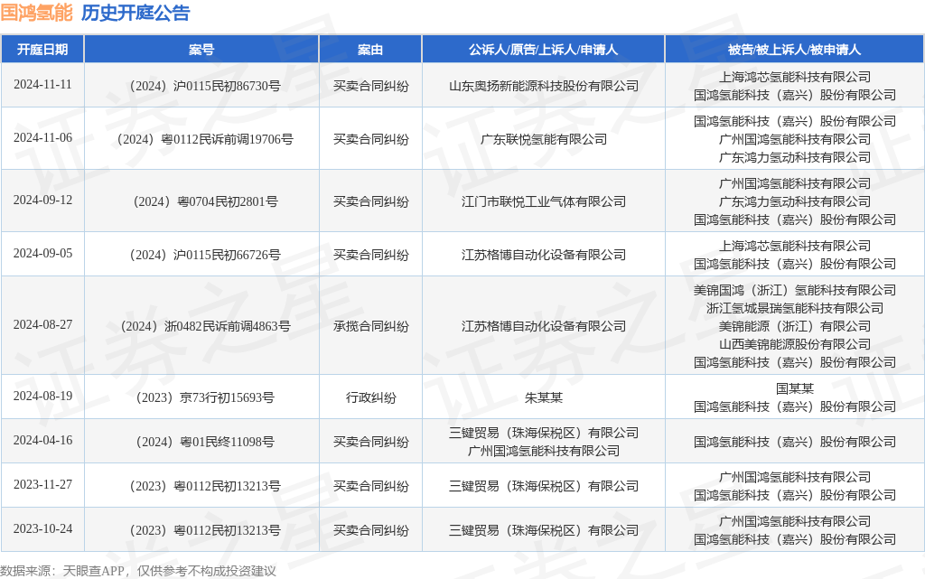Click plaintiff 江门市联悦工业气体有限公司

pyautogui.click(x=543, y=201)
